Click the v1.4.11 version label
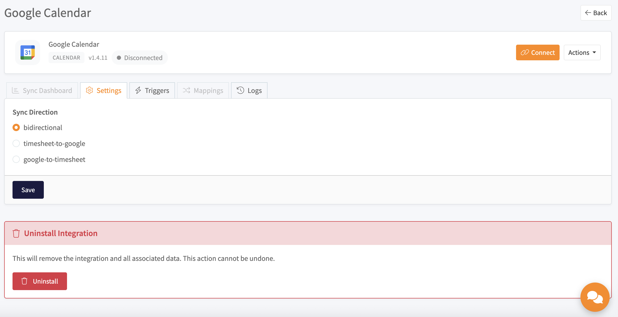618x317 pixels. 98,58
